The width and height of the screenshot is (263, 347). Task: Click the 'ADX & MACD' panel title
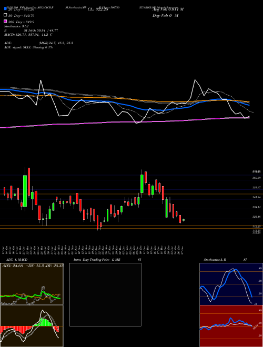point(17,260)
